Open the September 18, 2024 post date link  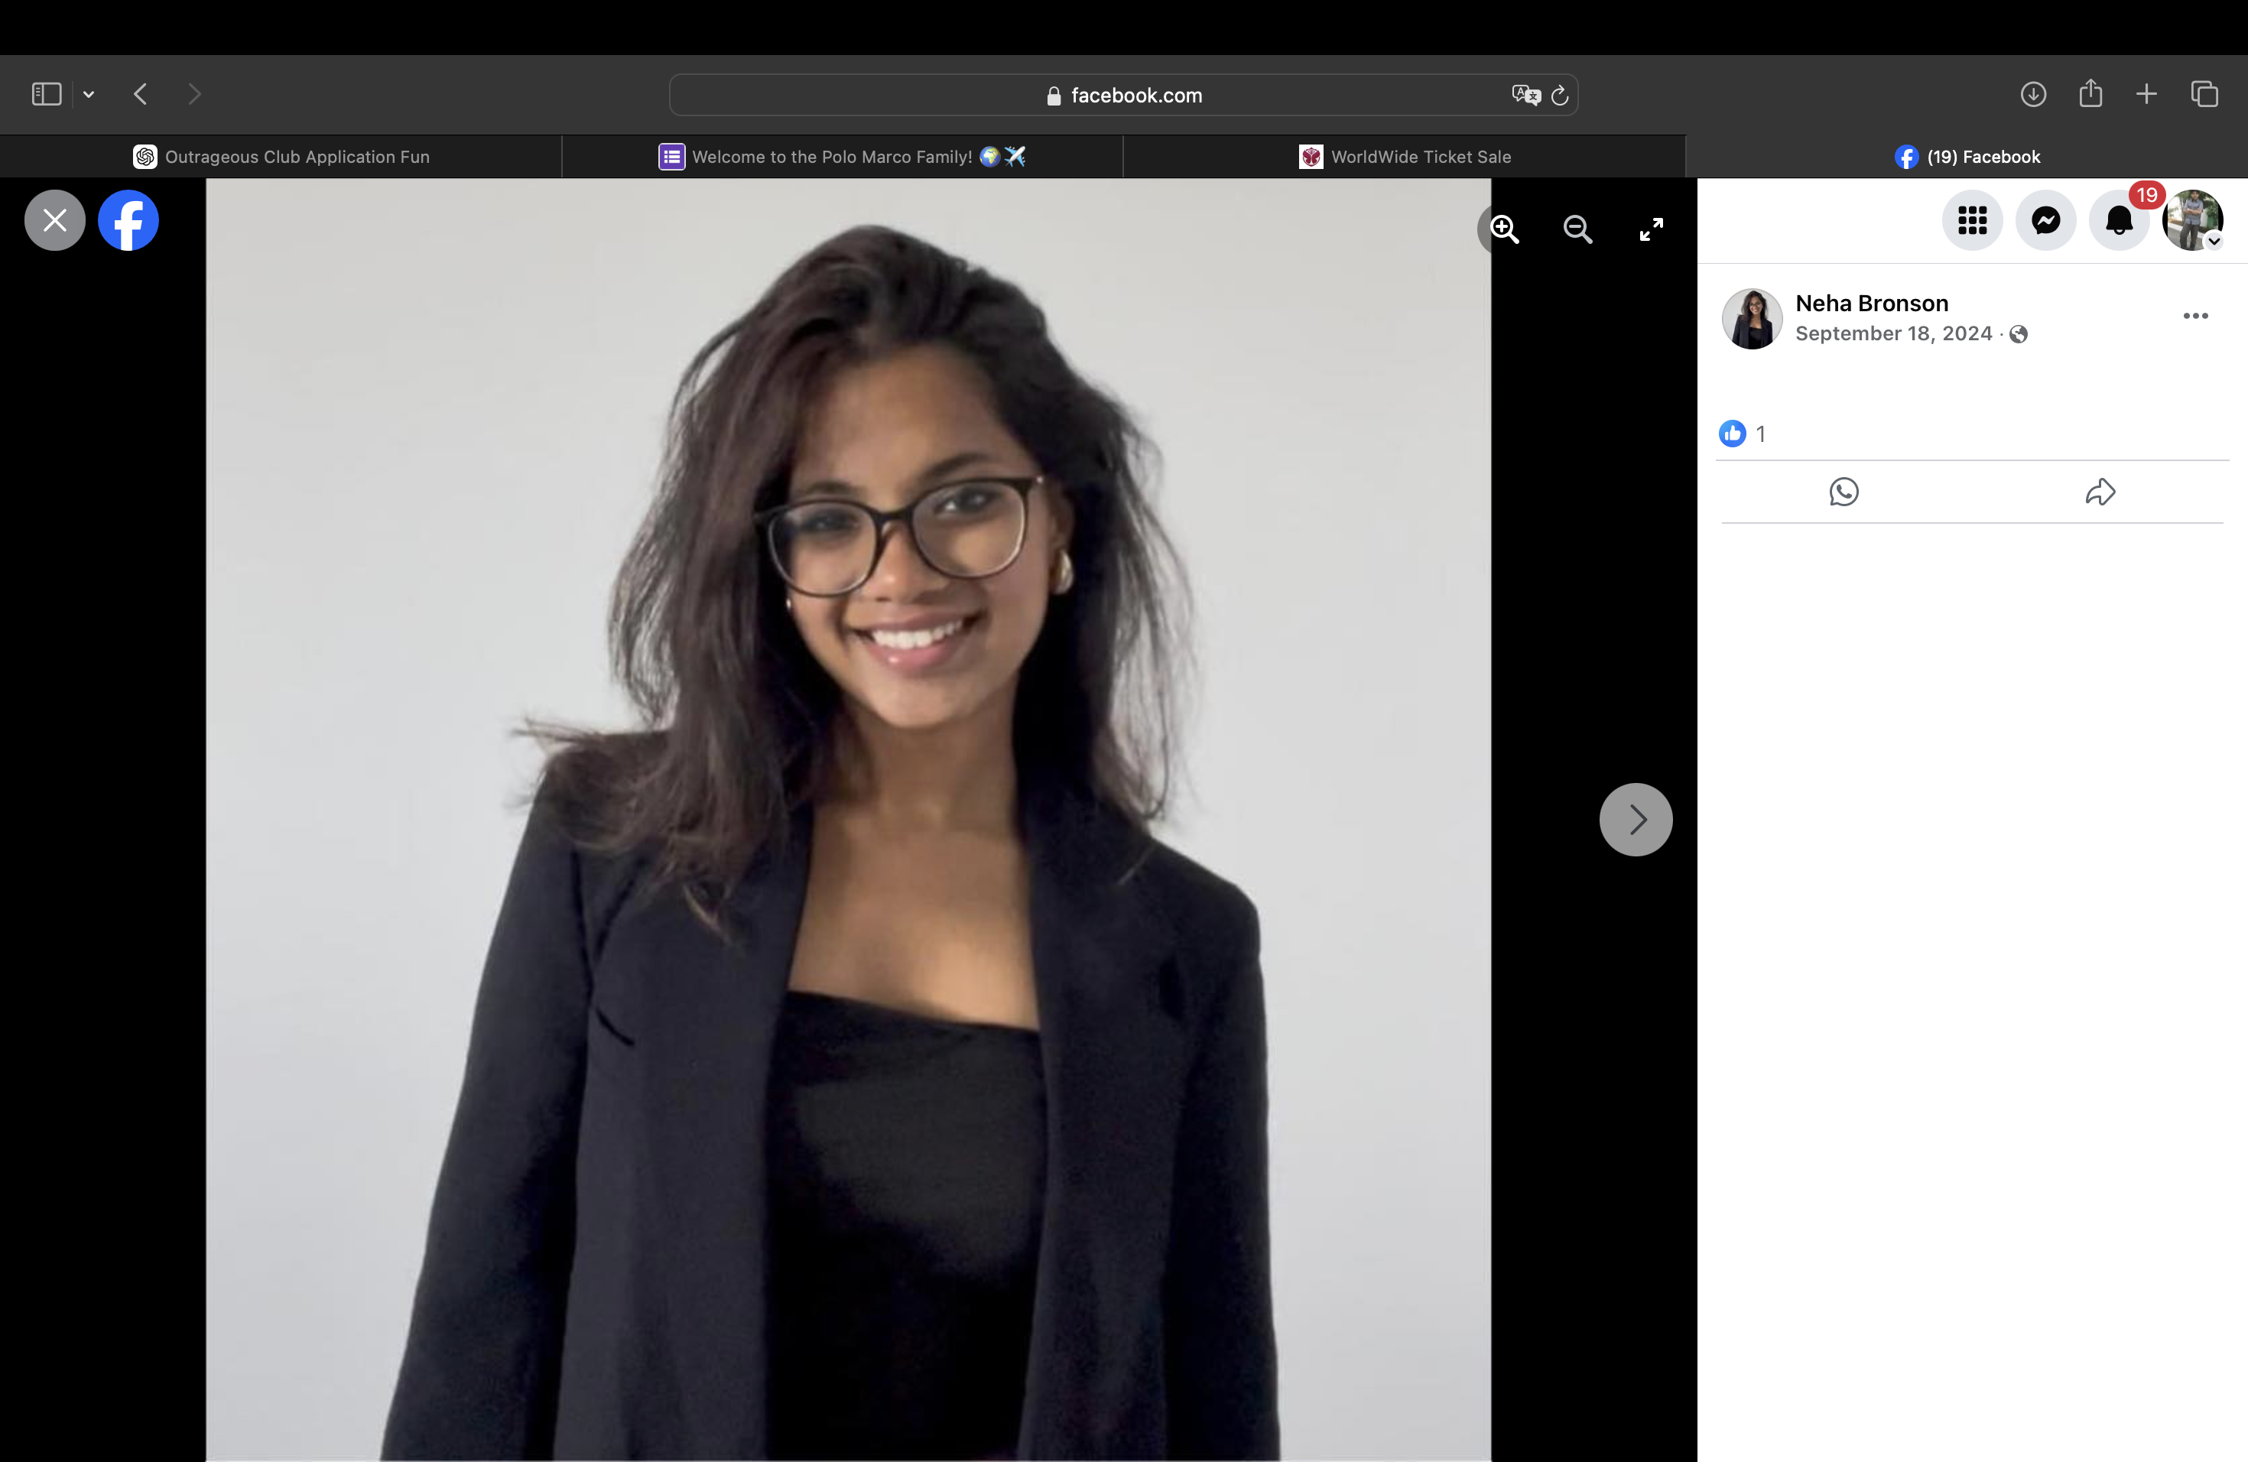1893,333
